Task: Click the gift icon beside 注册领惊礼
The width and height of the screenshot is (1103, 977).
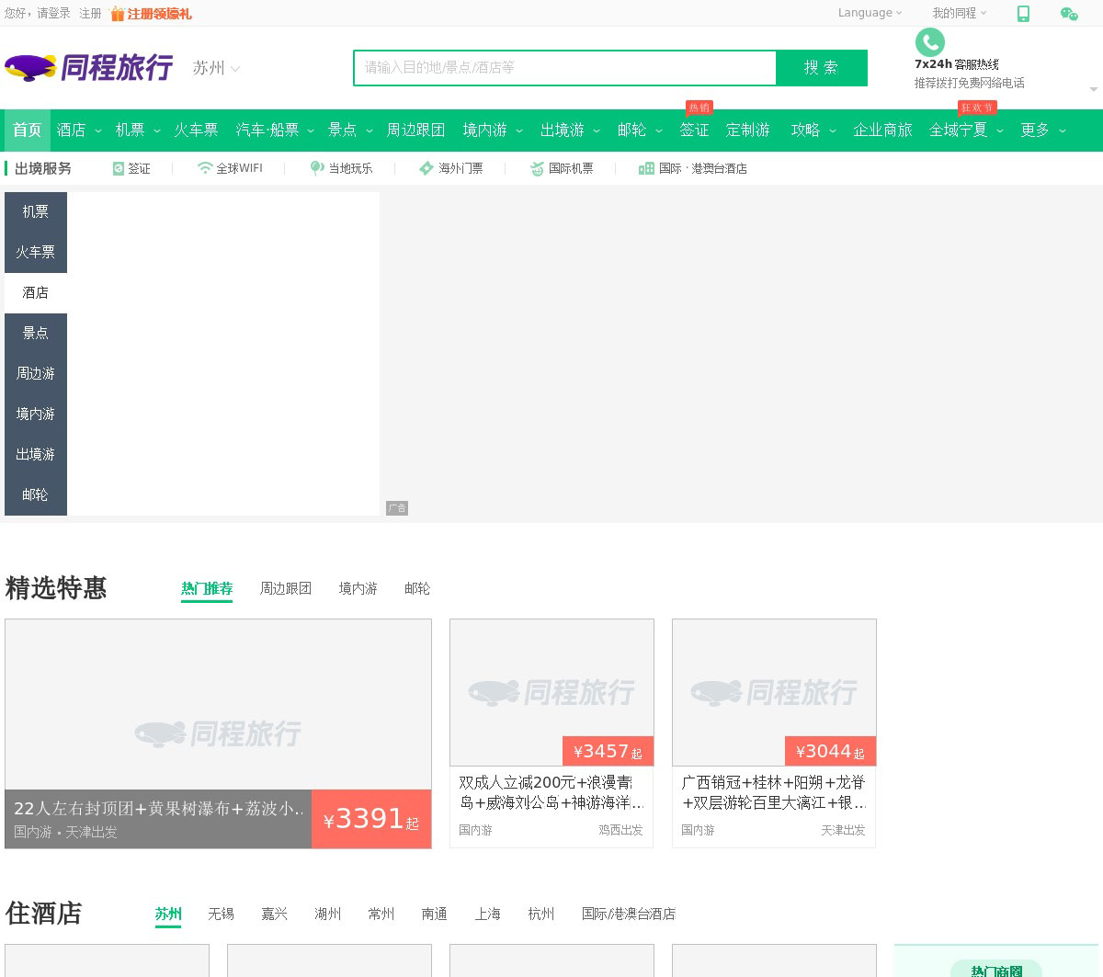Action: tap(118, 14)
